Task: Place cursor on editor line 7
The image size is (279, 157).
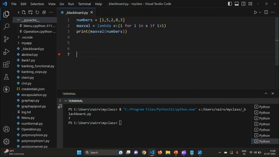Action: (175, 54)
